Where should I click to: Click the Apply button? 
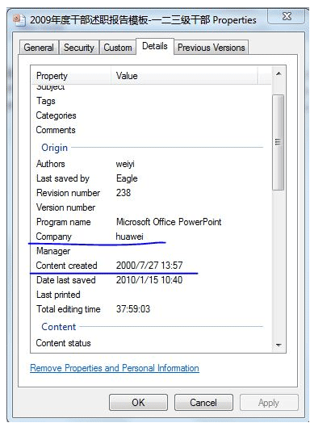(x=269, y=403)
